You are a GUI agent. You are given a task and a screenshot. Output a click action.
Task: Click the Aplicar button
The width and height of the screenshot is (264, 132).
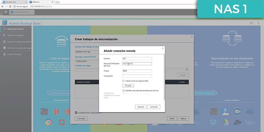pyautogui.click(x=183, y=118)
